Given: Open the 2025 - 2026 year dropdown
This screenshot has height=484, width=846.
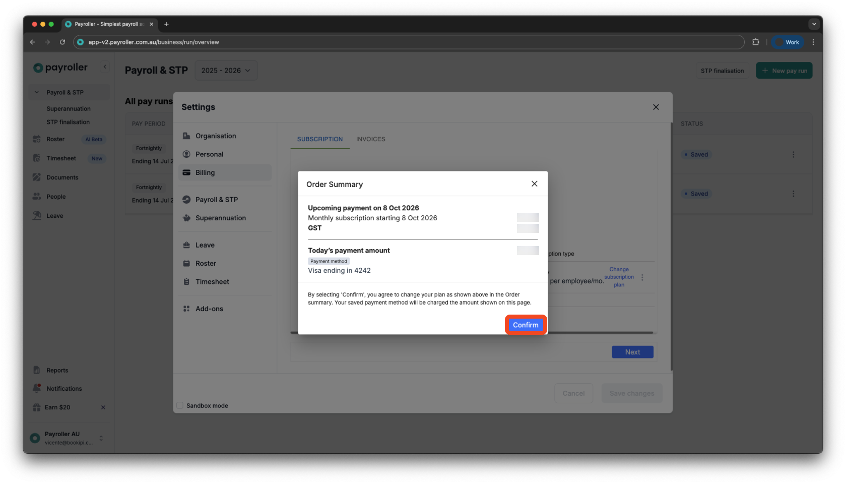Looking at the screenshot, I should [x=226, y=70].
